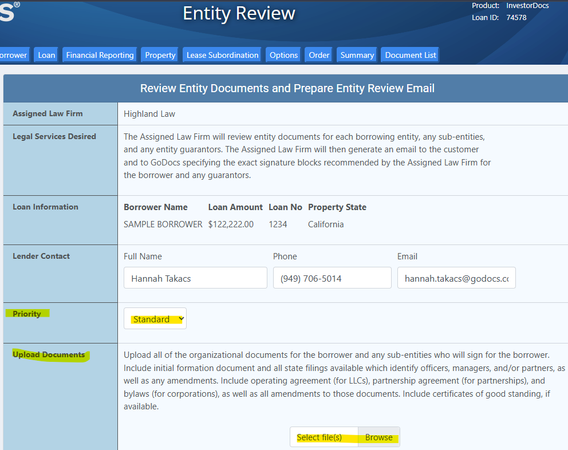Screen dimensions: 568x450
Task: Open the Priority dropdown set to Standard
Action: tap(155, 318)
